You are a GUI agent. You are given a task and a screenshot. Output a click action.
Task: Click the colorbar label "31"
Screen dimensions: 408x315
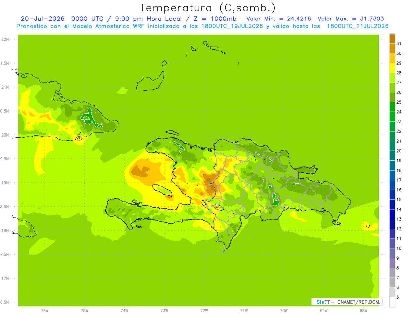click(399, 43)
